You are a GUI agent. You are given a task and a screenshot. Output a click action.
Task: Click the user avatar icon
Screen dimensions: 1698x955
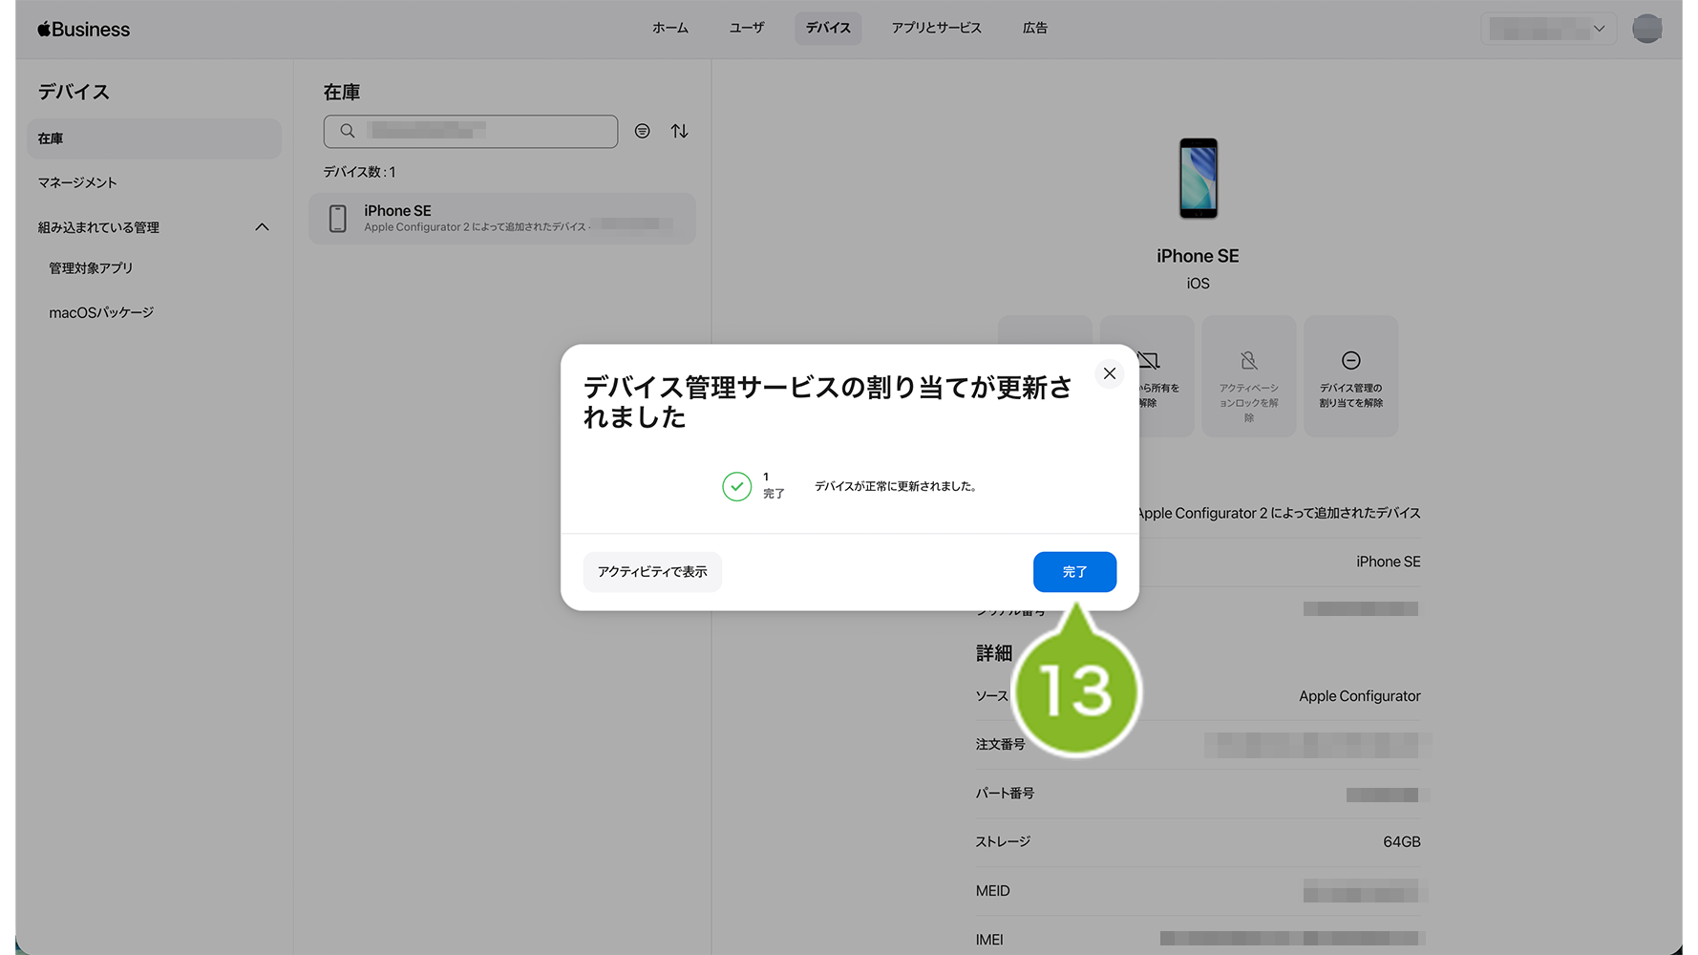(1646, 29)
